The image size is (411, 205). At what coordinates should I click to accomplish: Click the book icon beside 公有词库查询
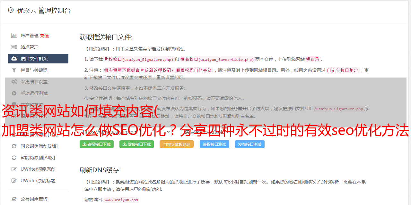14,199
